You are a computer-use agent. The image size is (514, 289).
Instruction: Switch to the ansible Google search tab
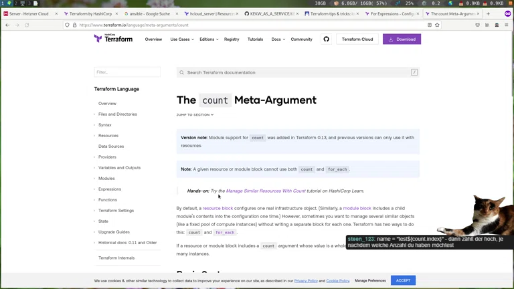click(x=147, y=13)
